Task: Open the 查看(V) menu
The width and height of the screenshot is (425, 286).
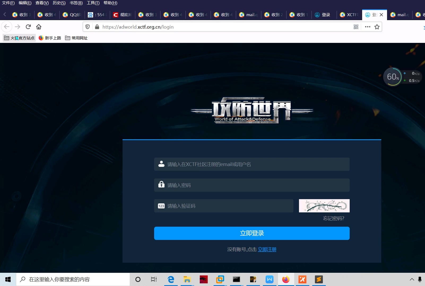Action: click(42, 3)
